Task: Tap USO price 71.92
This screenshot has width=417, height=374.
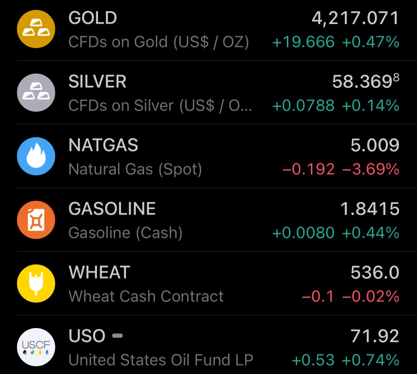Action: pos(375,336)
